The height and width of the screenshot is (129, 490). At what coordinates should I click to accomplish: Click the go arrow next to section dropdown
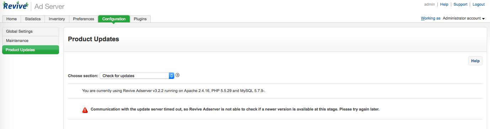tap(177, 75)
